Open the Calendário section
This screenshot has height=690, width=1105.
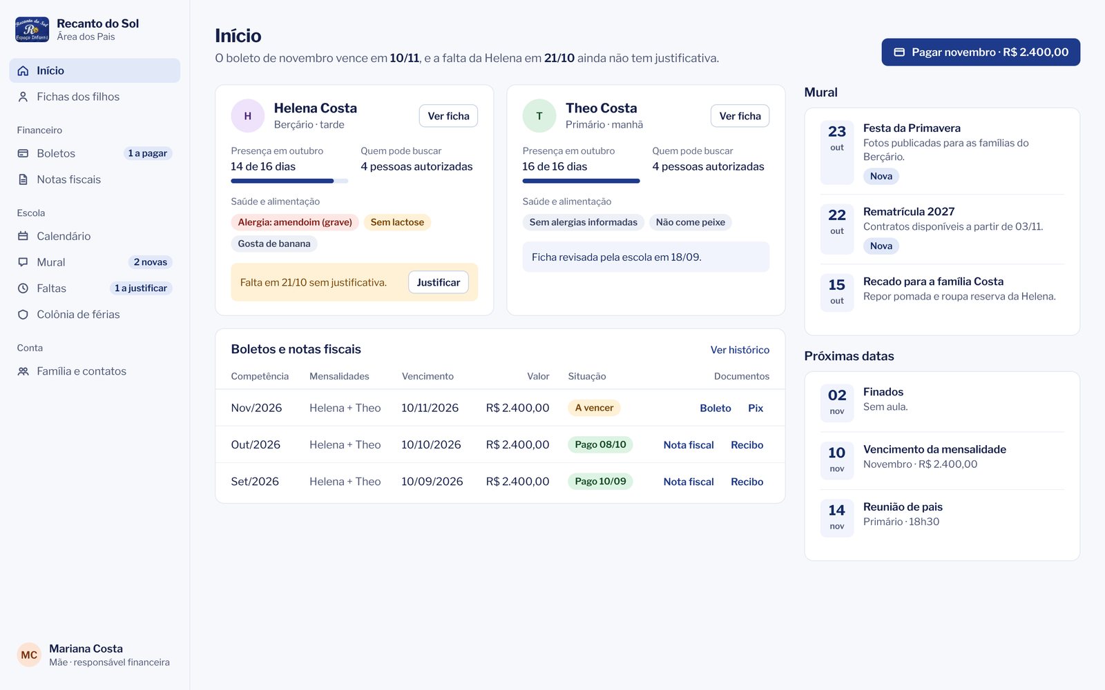click(x=95, y=236)
